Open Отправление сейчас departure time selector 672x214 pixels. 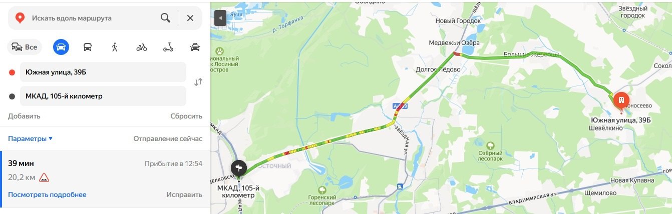click(168, 138)
